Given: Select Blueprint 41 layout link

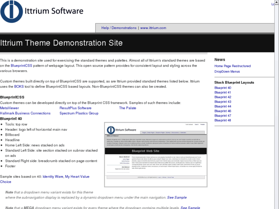Looking at the screenshot, I should click(223, 92).
